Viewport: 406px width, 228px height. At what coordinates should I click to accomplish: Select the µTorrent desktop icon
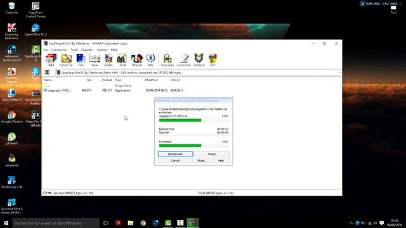point(11,139)
